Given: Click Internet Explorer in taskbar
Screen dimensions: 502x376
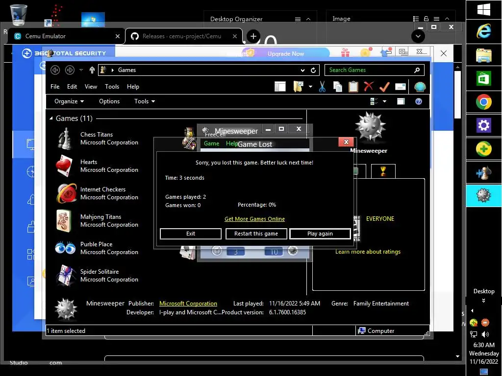Looking at the screenshot, I should (483, 31).
